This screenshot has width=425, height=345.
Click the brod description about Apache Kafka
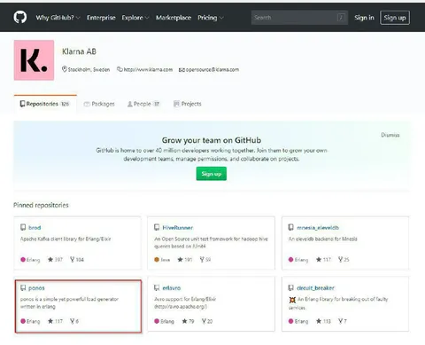66,239
